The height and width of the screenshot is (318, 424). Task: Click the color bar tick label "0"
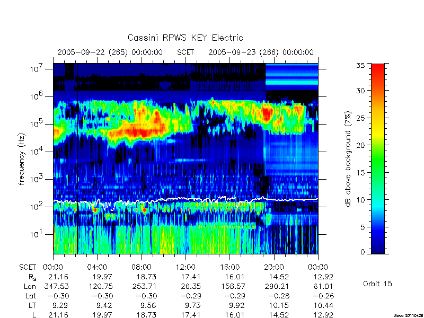(x=363, y=252)
